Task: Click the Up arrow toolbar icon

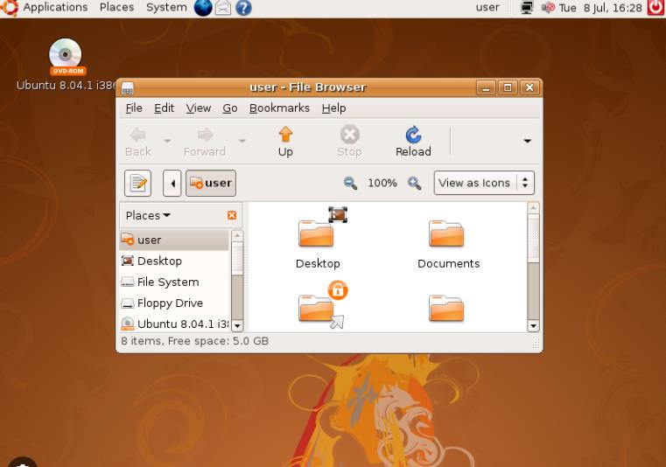Action: click(x=285, y=135)
